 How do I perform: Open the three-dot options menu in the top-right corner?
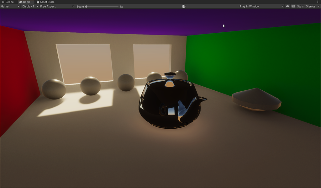pos(318,2)
